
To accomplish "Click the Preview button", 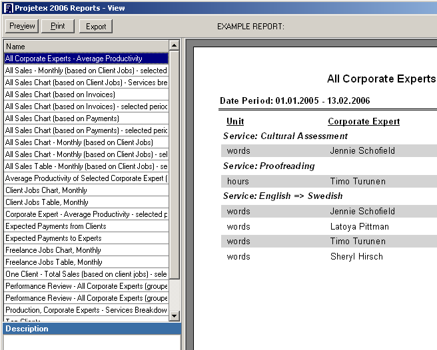I will click(x=22, y=27).
